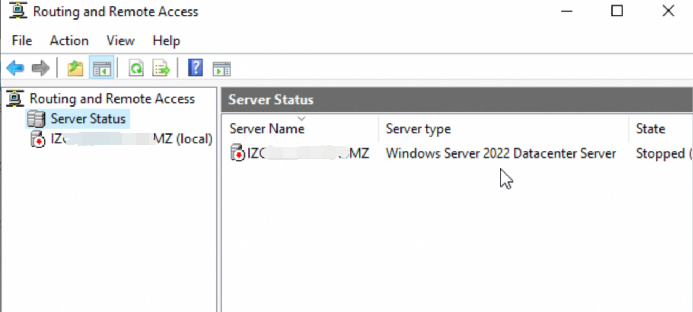Open the Action menu
The height and width of the screenshot is (312, 693).
tap(69, 41)
